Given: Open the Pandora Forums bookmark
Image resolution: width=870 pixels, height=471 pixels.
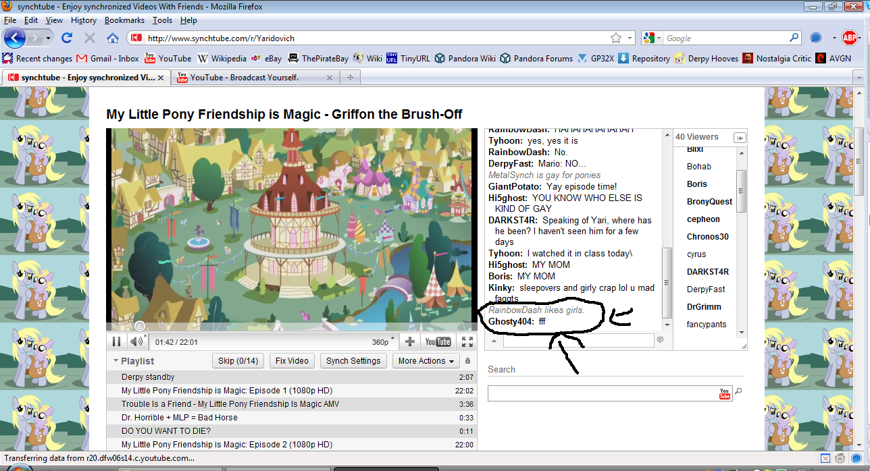Looking at the screenshot, I should tap(536, 58).
